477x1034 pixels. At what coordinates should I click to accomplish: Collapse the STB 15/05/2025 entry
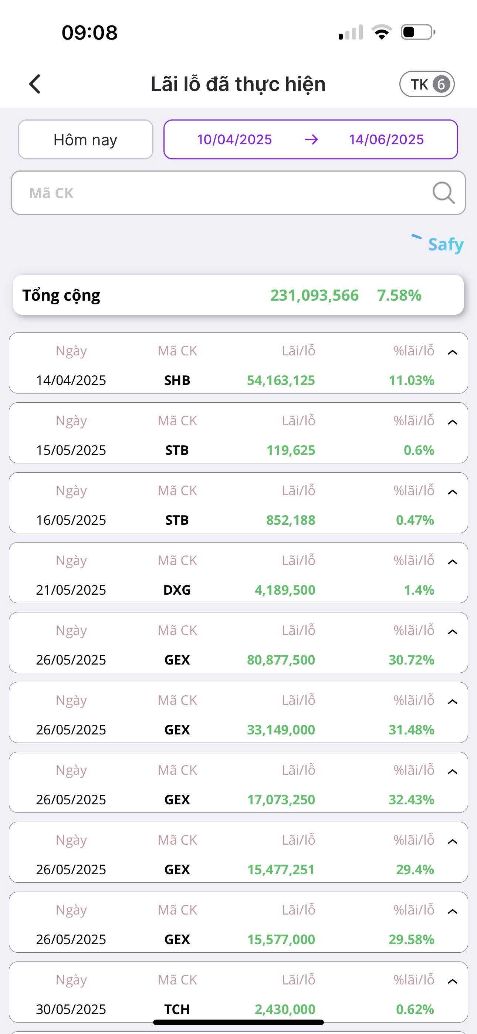pyautogui.click(x=453, y=422)
